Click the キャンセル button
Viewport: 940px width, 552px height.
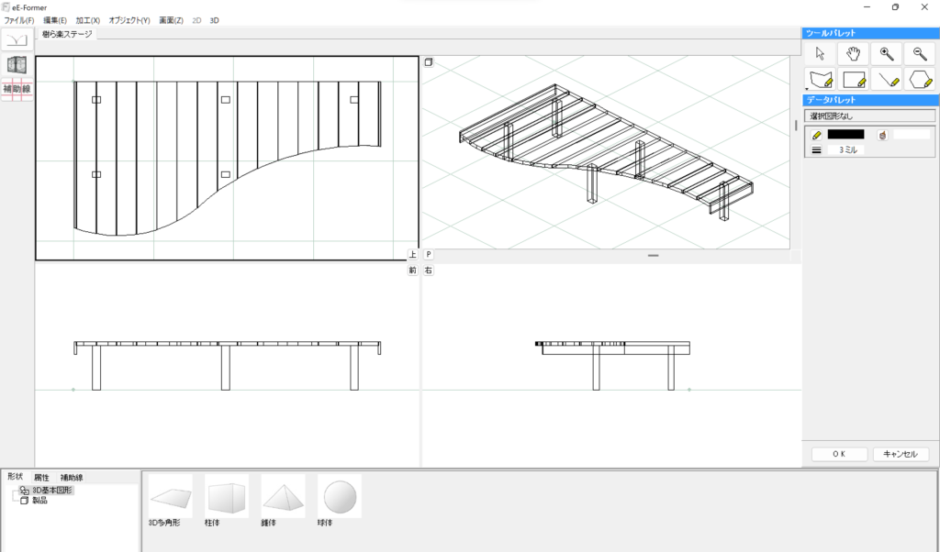[x=901, y=454]
